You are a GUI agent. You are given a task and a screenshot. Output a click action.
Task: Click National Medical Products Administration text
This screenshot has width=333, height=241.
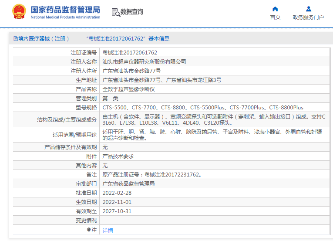coord(65,17)
